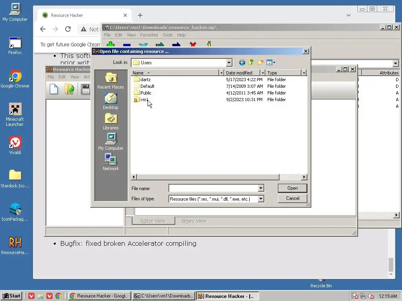The height and width of the screenshot is (301, 402).
Task: Open 7-Zip Edit menu
Action: pos(119,35)
